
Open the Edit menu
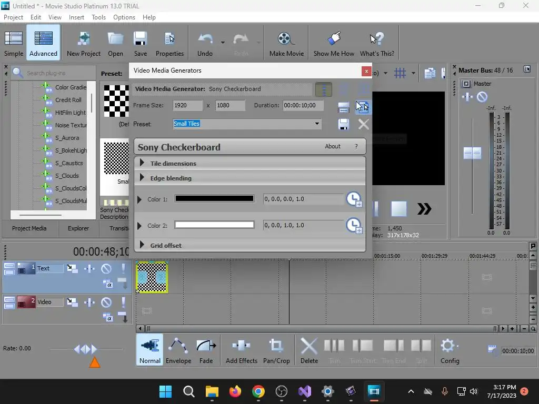35,17
